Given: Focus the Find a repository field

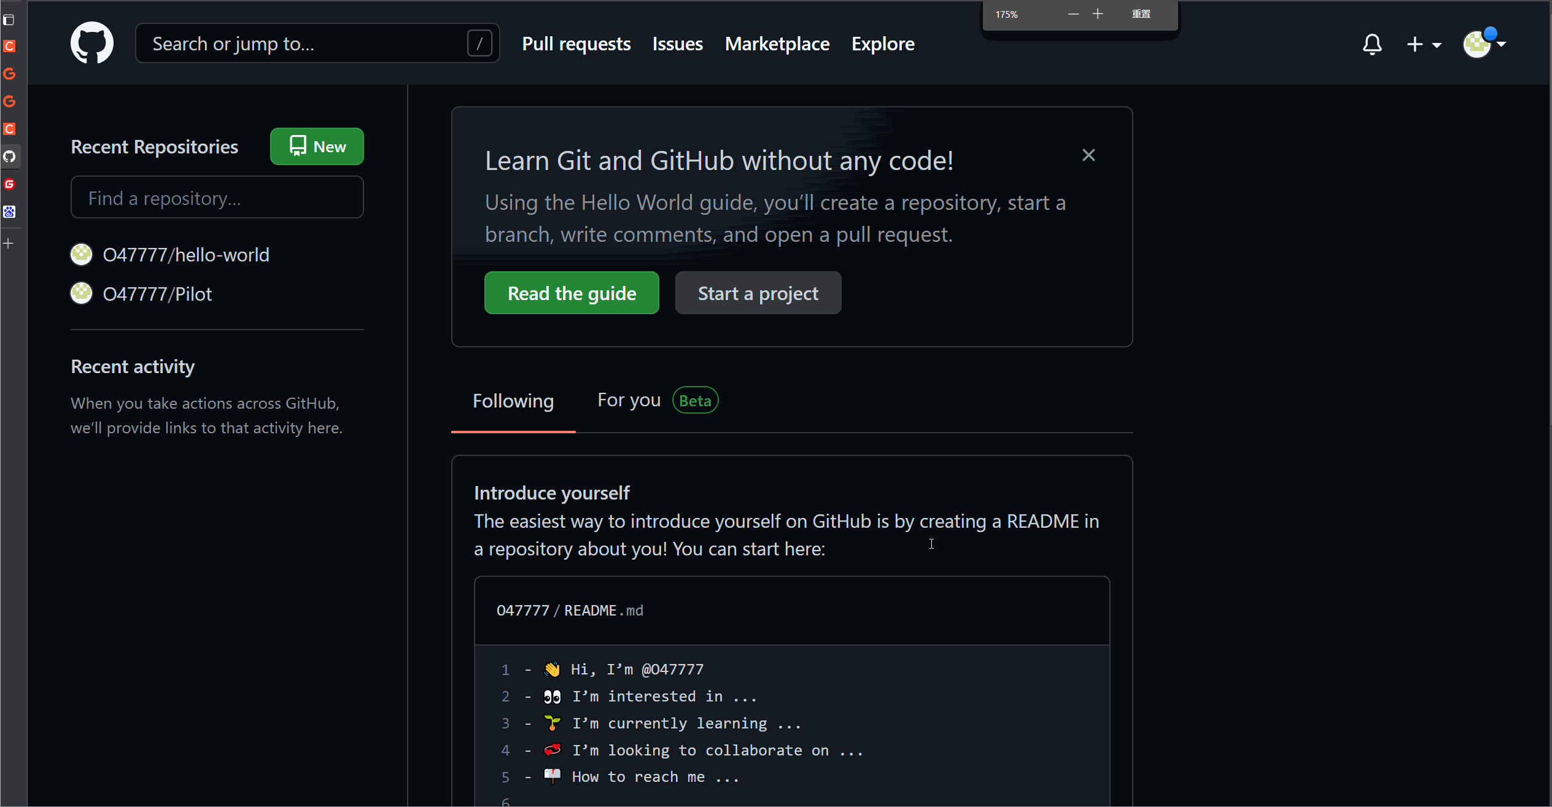Looking at the screenshot, I should click(217, 198).
